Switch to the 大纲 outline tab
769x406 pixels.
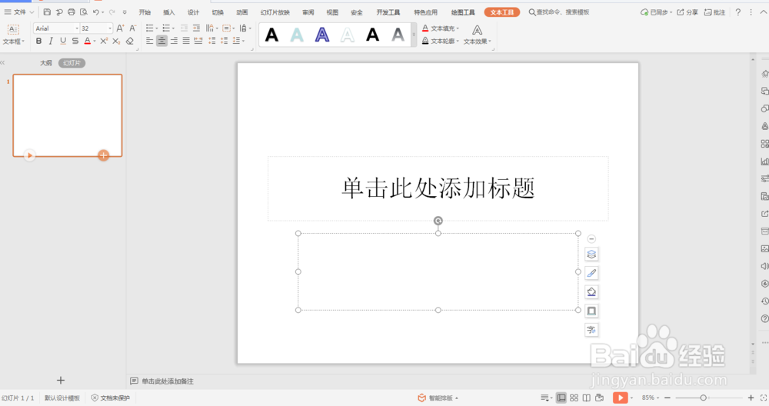click(45, 63)
